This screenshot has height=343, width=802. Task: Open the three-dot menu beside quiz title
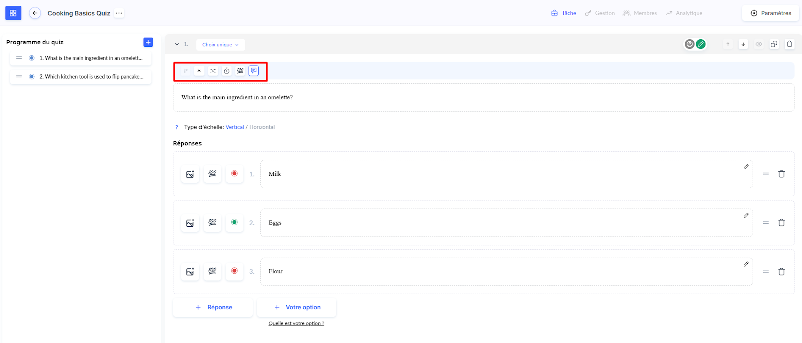coord(119,13)
